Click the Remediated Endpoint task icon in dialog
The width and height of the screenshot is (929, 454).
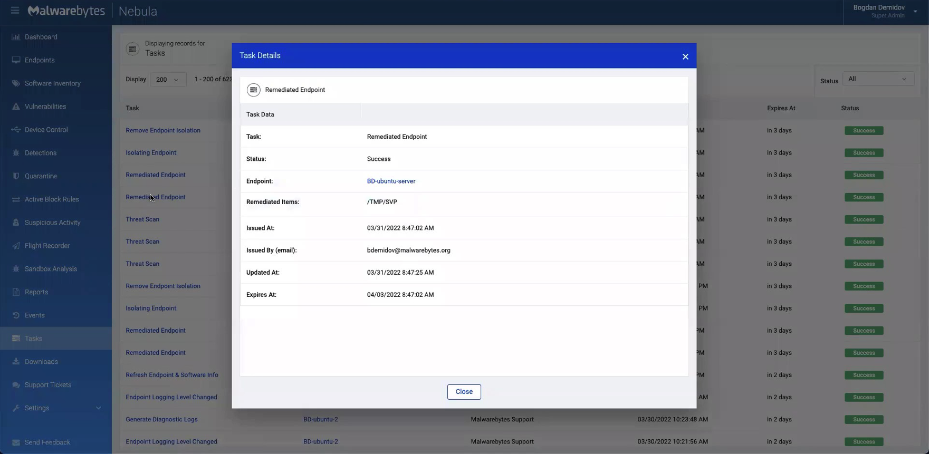pos(253,90)
